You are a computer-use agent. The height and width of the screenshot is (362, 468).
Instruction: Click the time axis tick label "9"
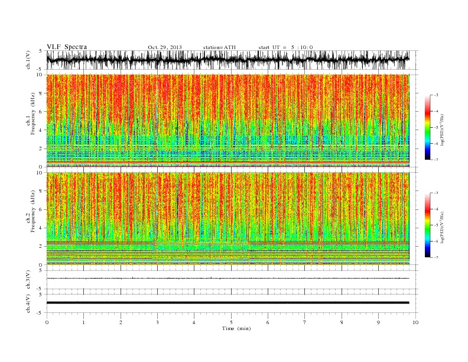378,322
